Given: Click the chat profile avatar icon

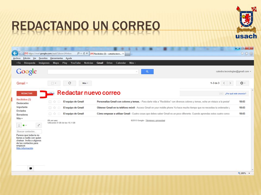Looking at the screenshot, I should point(19,125).
